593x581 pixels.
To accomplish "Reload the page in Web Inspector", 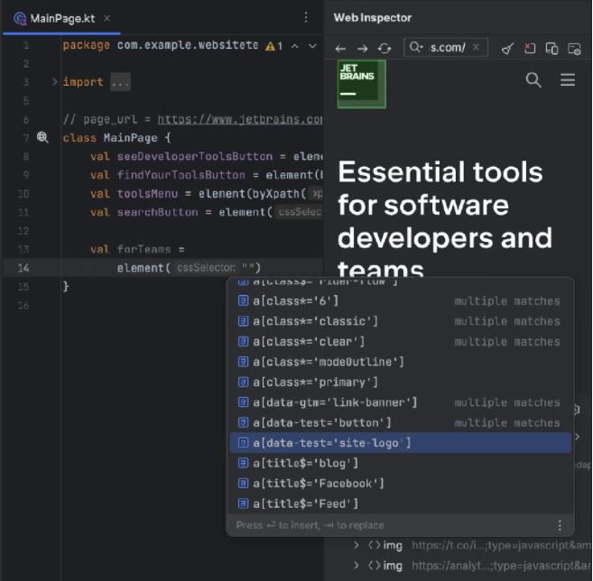I will (x=385, y=48).
